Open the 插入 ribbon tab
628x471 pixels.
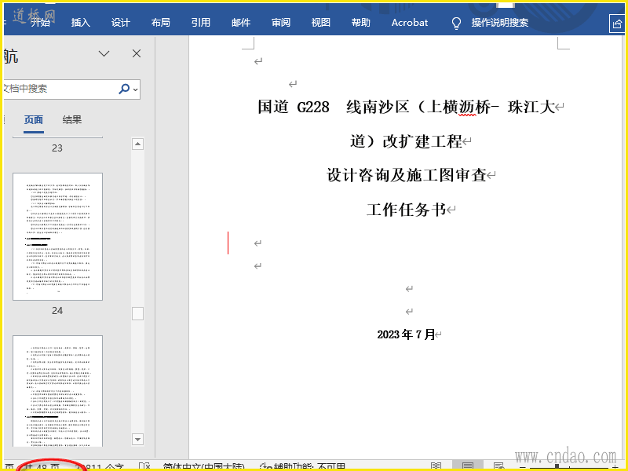81,23
